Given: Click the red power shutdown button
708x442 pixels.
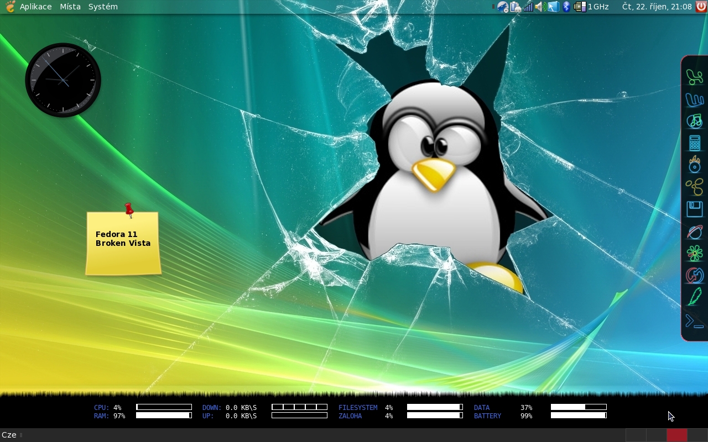Looking at the screenshot, I should click(x=701, y=7).
